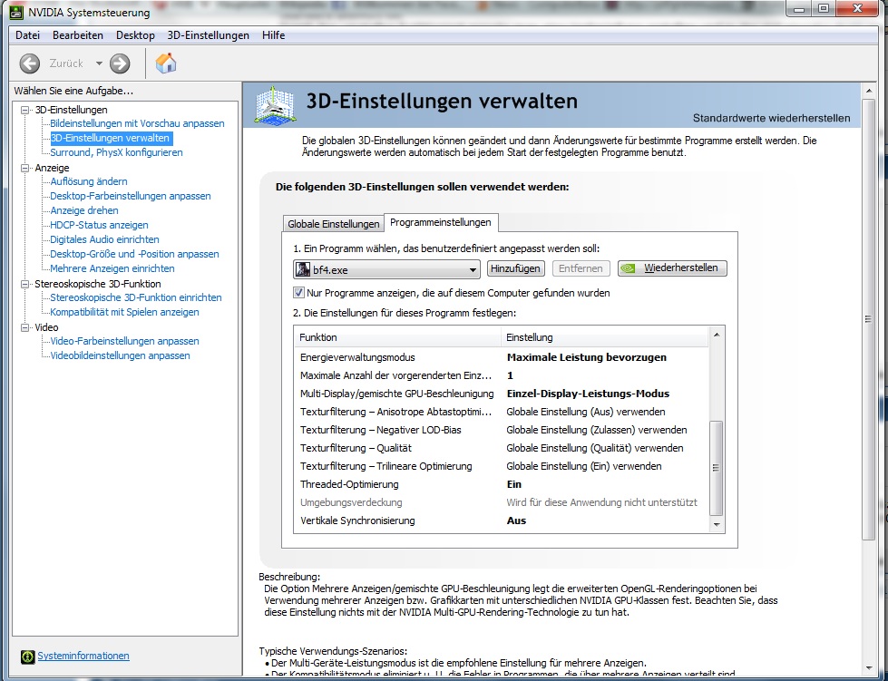888x681 pixels.
Task: Select Texturfilterung – Trilineare Optimierung row
Action: point(502,466)
